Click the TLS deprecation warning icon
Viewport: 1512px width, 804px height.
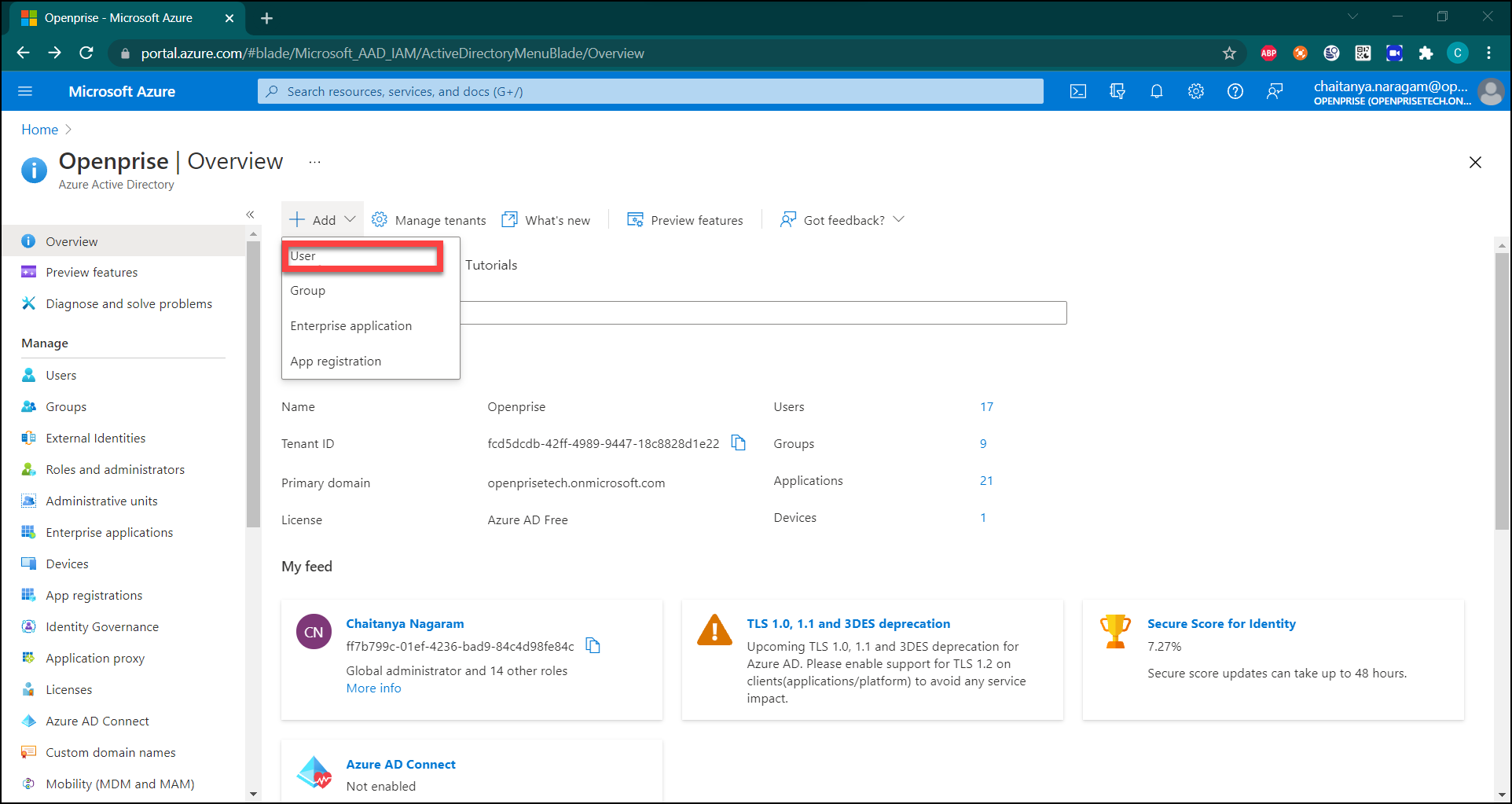point(714,630)
